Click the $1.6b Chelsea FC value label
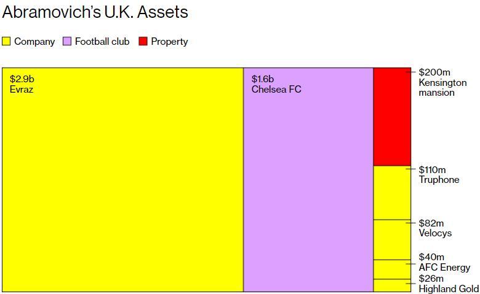 (x=276, y=84)
